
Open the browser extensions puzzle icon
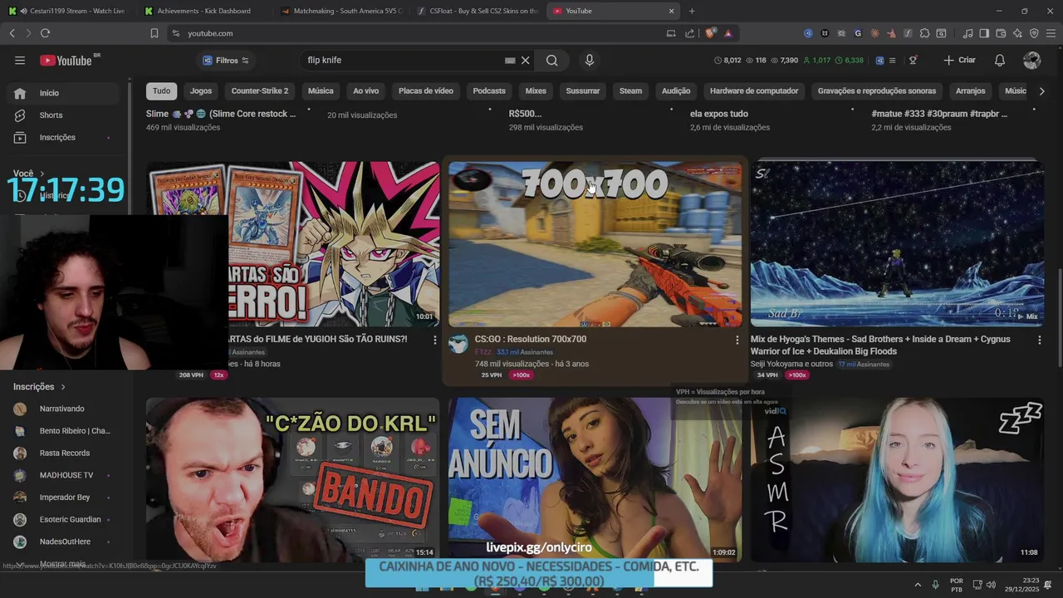point(924,33)
